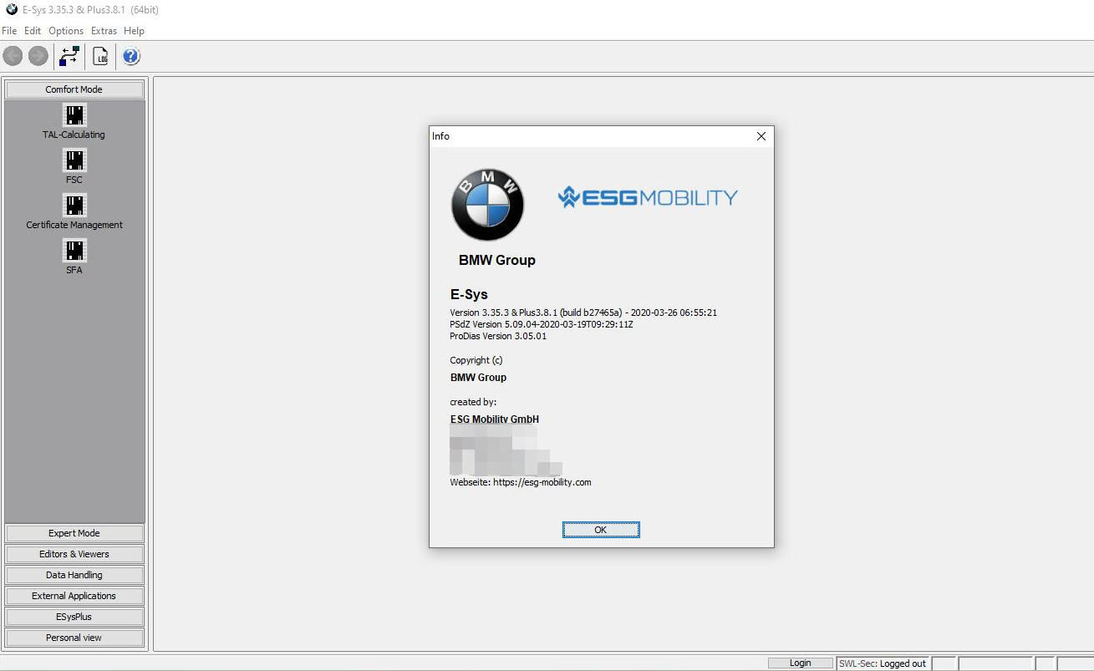
Task: Click the PSdZ Version line
Action: tap(542, 324)
